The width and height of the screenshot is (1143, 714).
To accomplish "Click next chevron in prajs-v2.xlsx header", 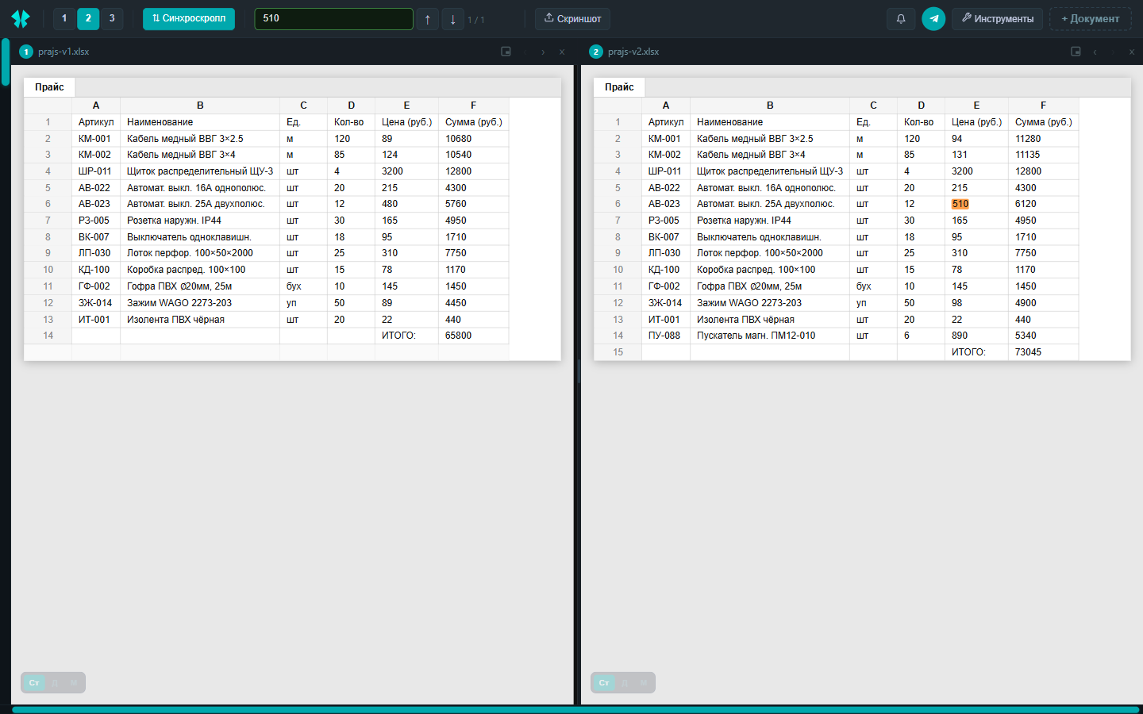I will [x=1113, y=52].
